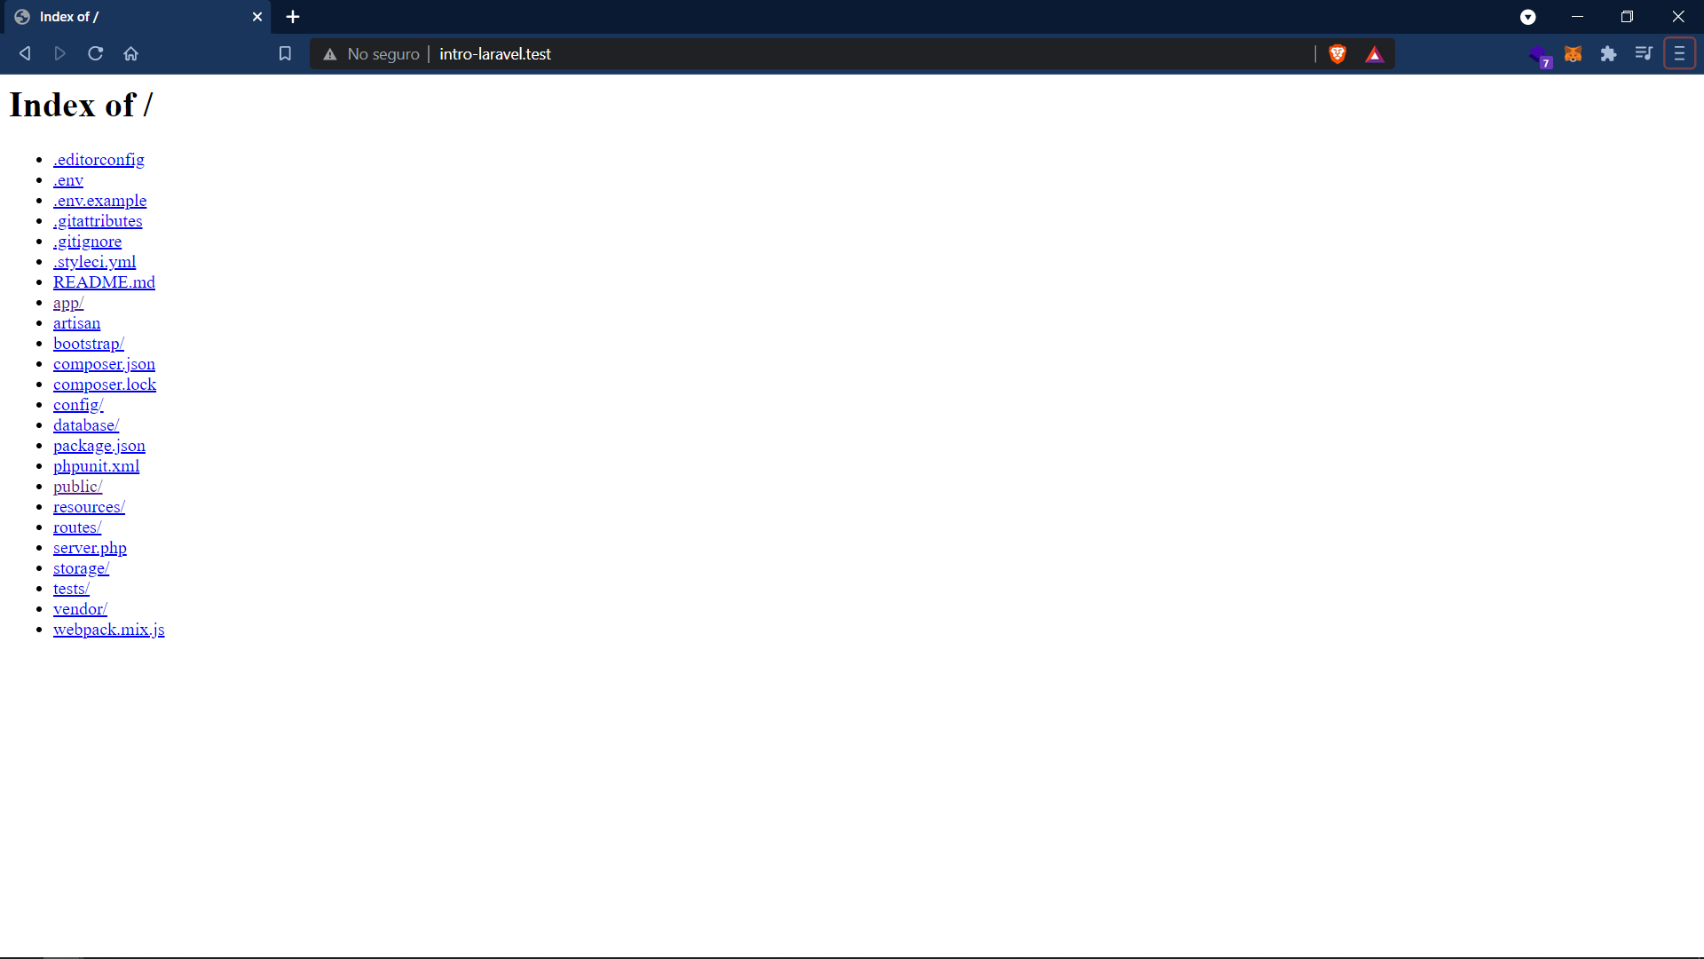
Task: Click the browser extensions icon
Action: (1609, 54)
